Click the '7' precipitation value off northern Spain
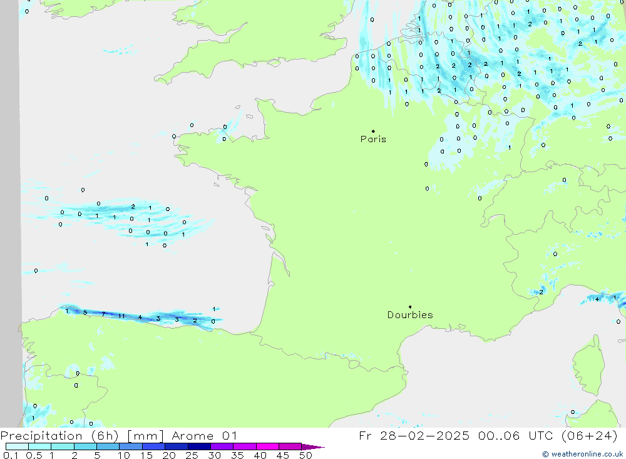Viewport: 626px width, 459px height. click(x=103, y=314)
